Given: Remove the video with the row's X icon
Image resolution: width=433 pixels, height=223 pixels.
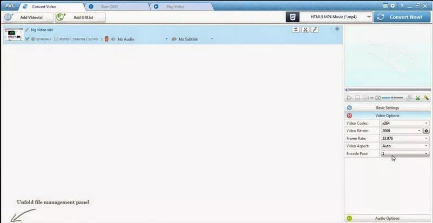Looking at the screenshot, I should tap(337, 29).
